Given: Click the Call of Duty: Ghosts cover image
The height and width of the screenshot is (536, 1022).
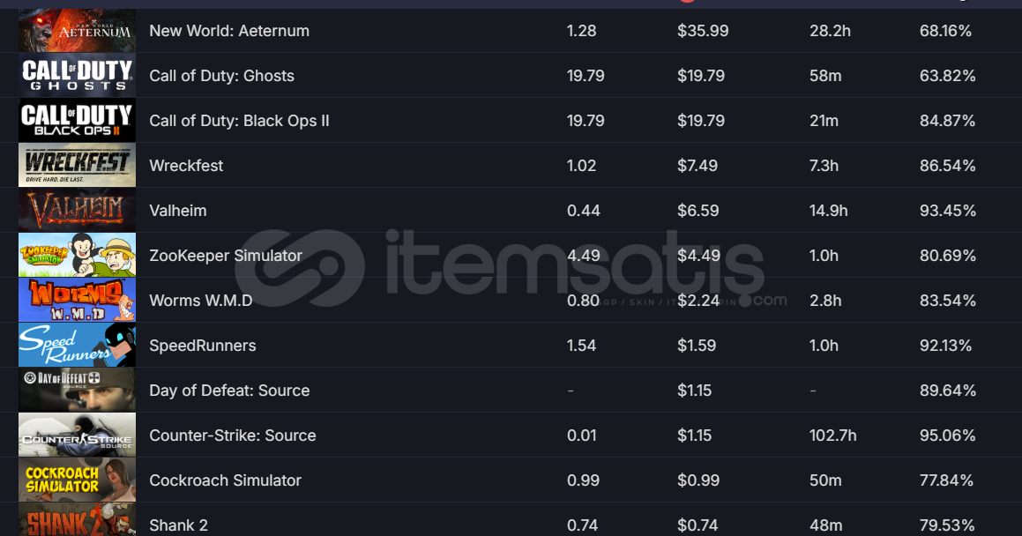Looking at the screenshot, I should point(77,76).
